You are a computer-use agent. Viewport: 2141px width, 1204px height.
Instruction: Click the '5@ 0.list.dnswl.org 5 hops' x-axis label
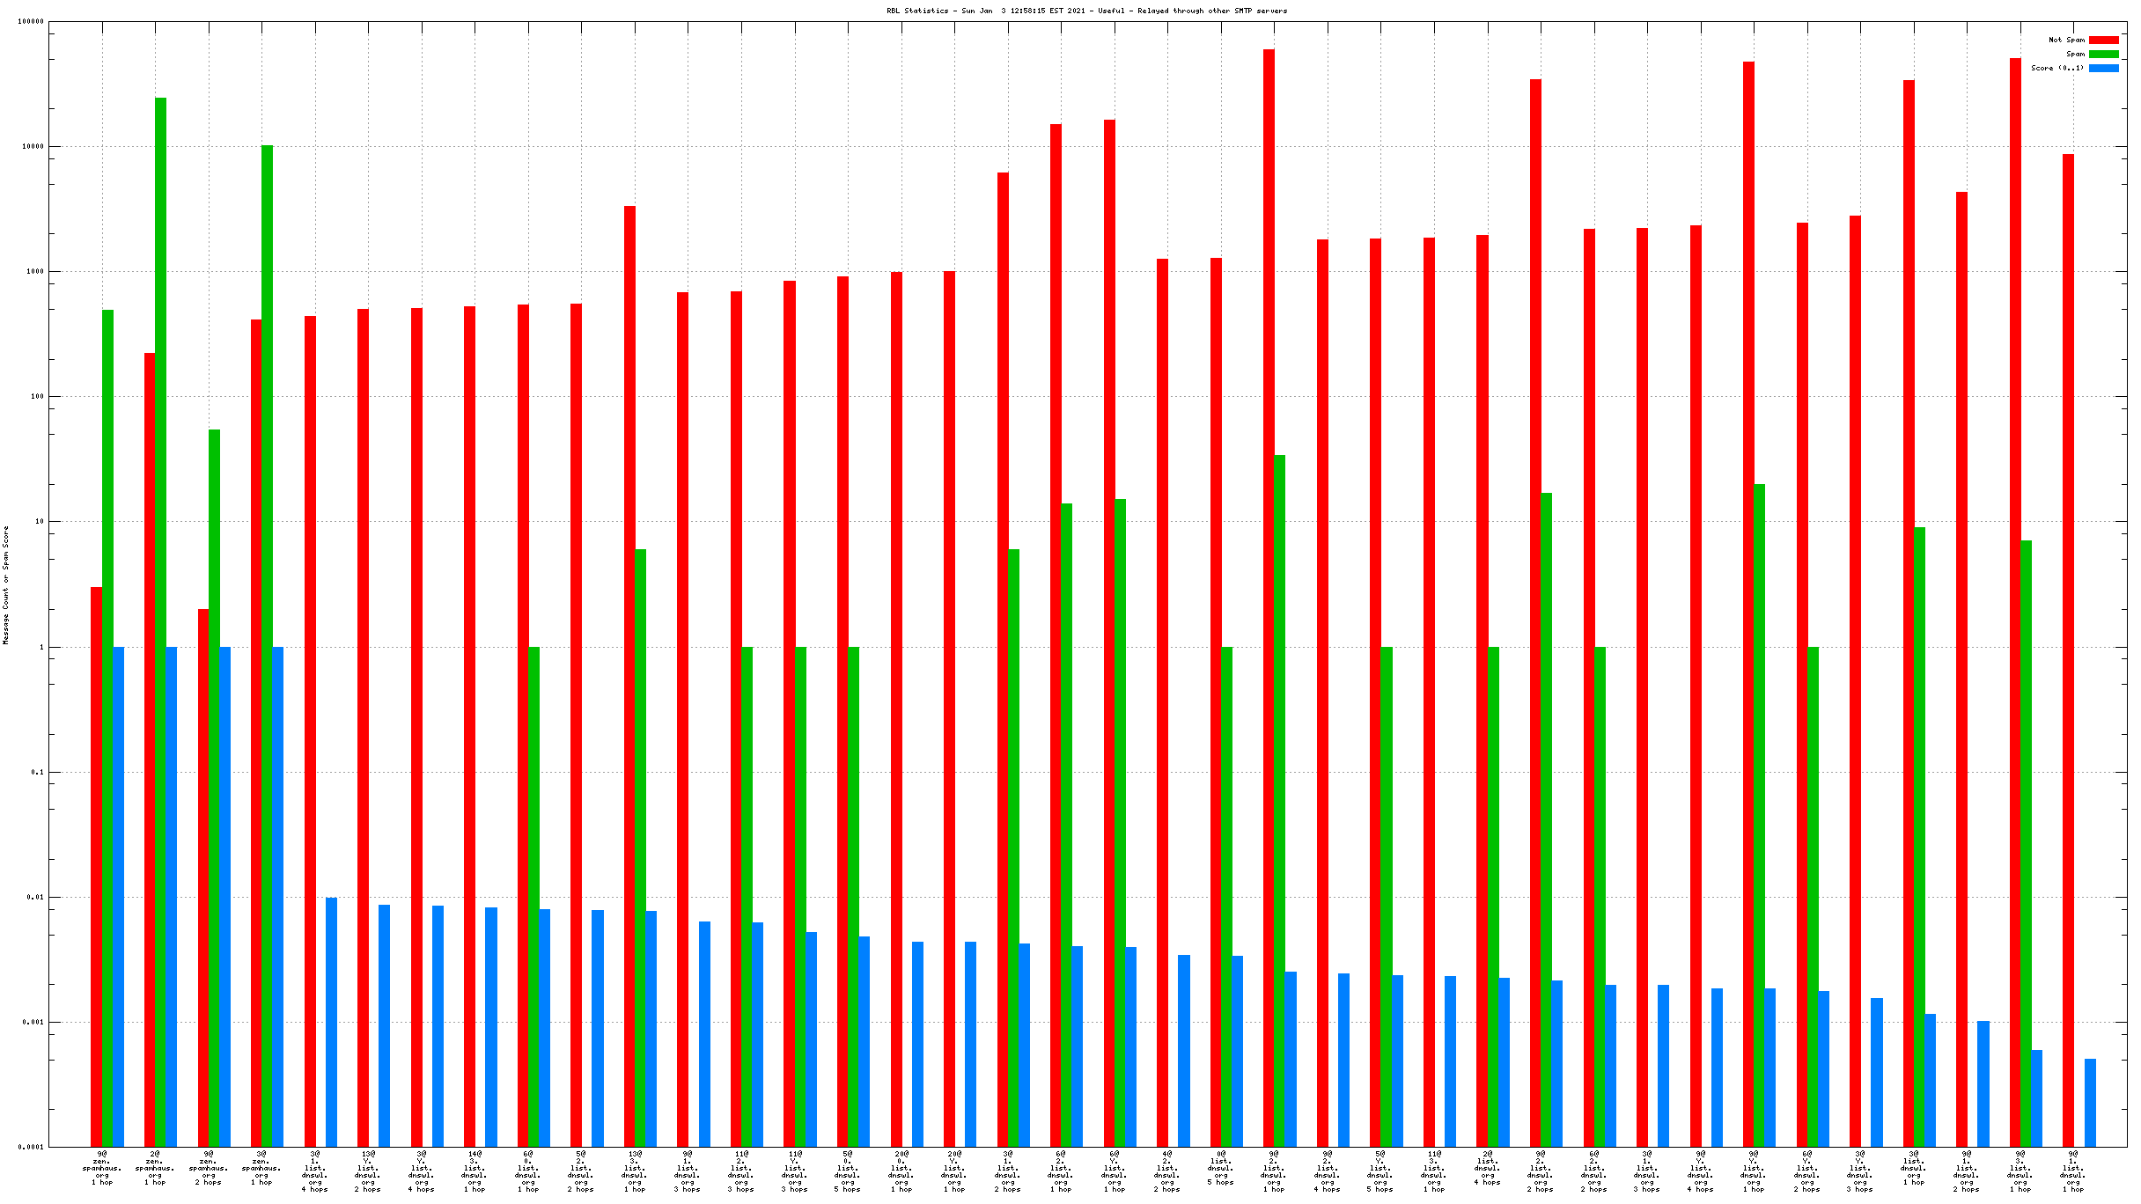pyautogui.click(x=847, y=1171)
